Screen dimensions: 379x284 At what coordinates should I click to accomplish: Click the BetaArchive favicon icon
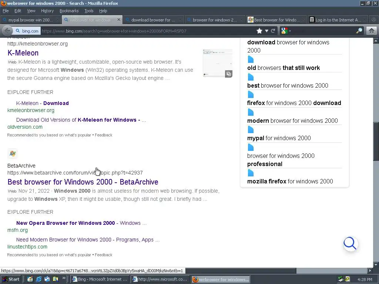pyautogui.click(x=13, y=153)
